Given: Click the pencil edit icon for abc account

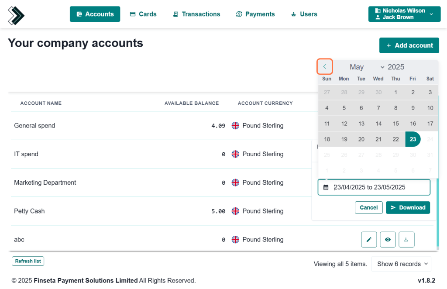Looking at the screenshot, I should tap(369, 240).
